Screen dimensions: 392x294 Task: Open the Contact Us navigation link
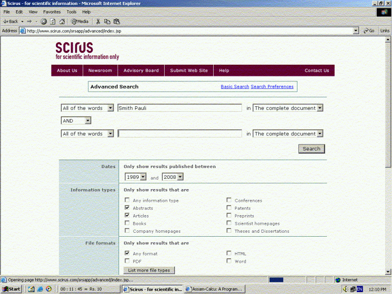[x=317, y=71]
